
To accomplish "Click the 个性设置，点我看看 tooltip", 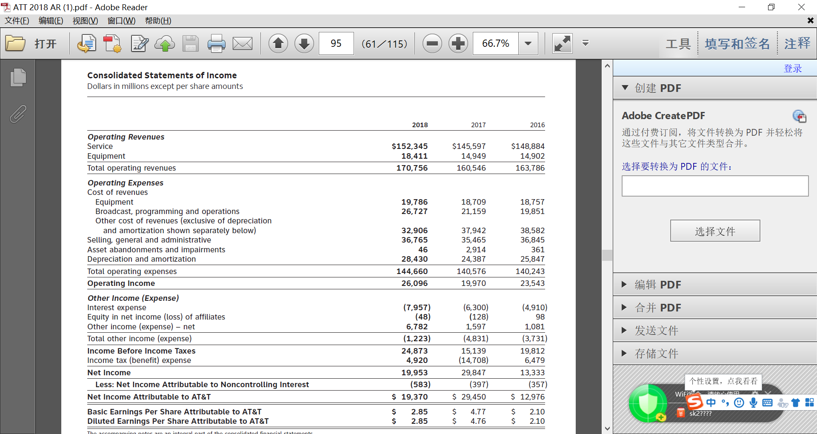I will (723, 381).
